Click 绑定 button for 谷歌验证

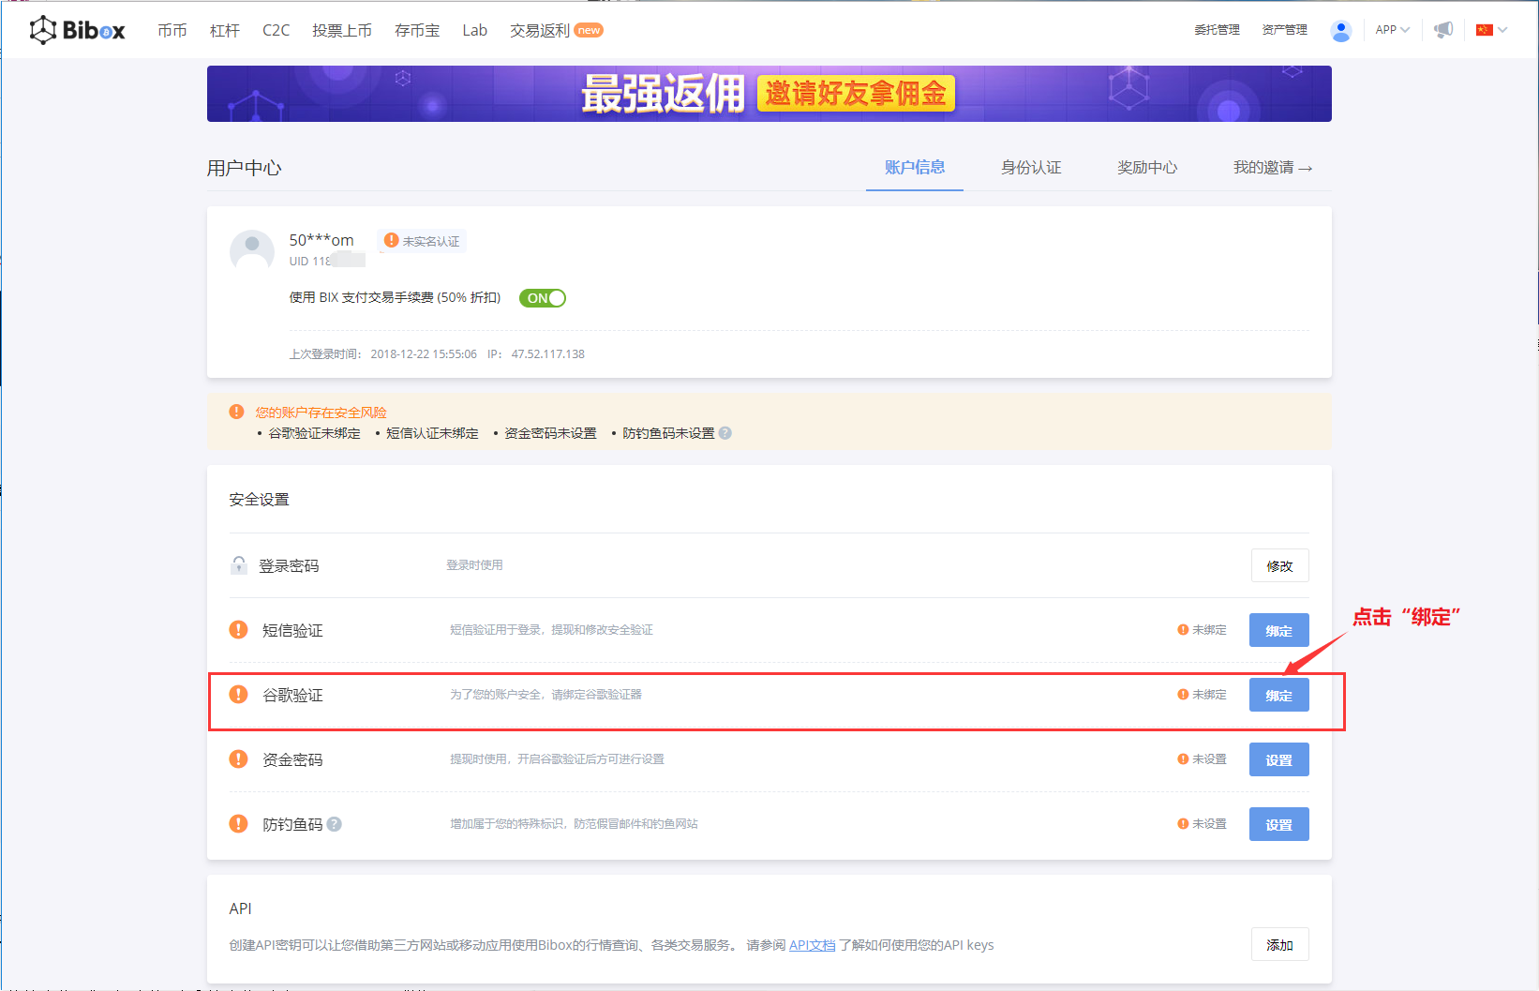(x=1279, y=695)
